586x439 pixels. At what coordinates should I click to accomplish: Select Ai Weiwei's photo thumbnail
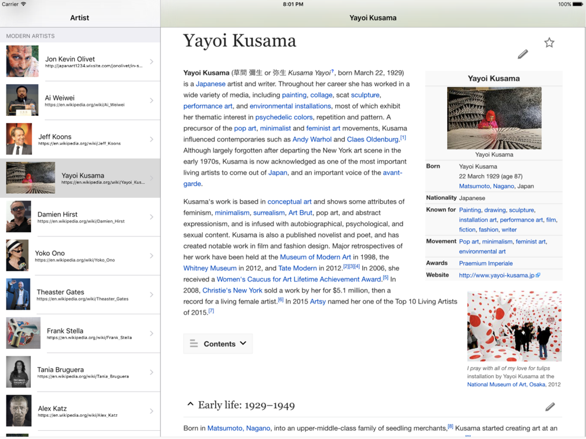click(22, 100)
